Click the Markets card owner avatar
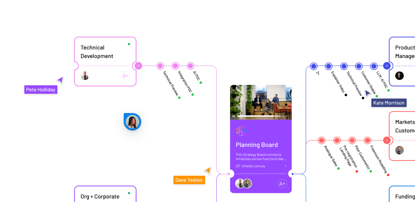The width and height of the screenshot is (415, 202). (399, 150)
